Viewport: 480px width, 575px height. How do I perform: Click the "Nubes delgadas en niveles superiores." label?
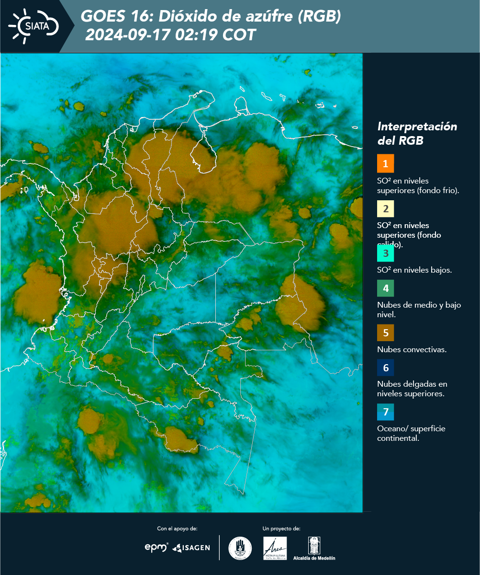click(x=412, y=389)
